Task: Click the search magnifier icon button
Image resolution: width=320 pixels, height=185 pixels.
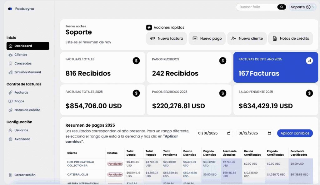Action: pos(282,7)
